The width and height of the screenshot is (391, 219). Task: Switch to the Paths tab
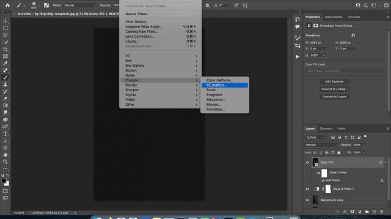pos(342,128)
